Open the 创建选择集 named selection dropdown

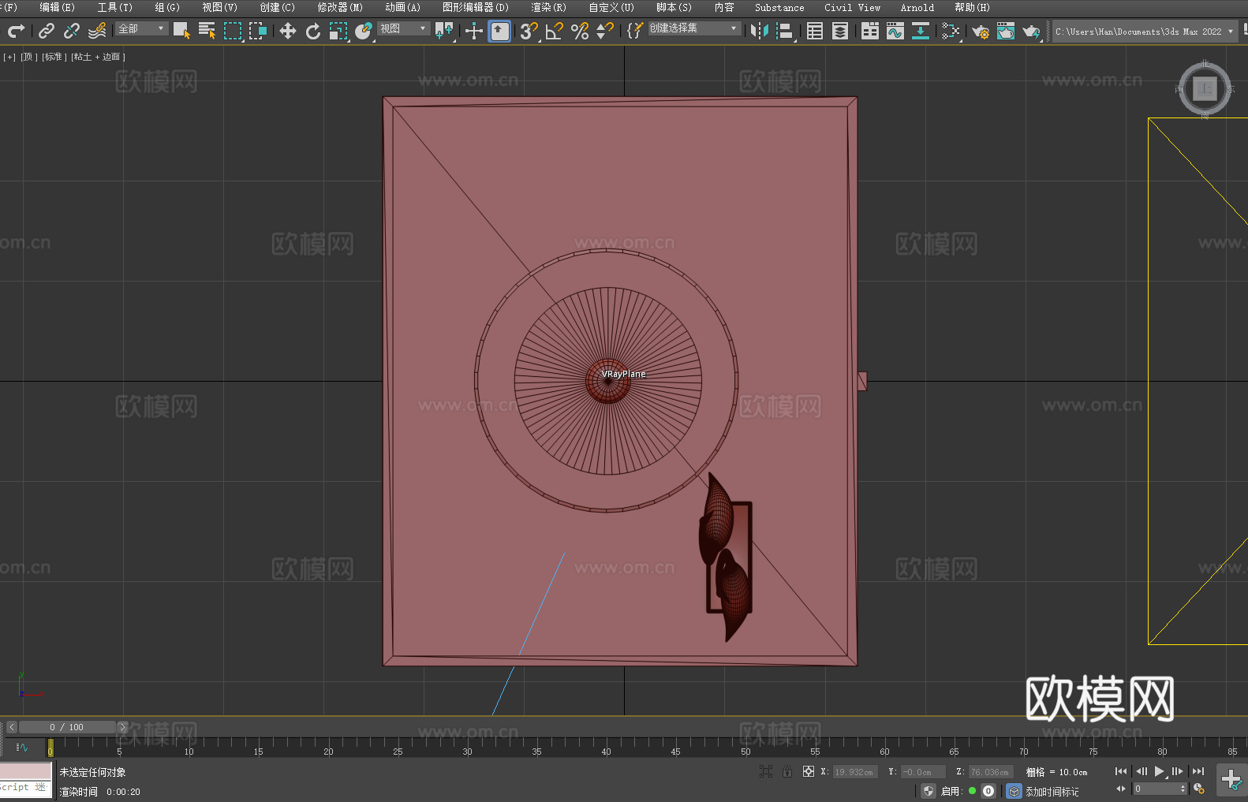694,28
